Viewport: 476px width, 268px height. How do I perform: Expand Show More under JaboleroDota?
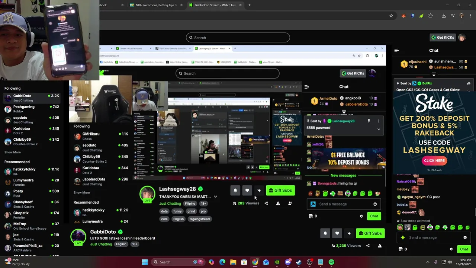[x=81, y=192]
